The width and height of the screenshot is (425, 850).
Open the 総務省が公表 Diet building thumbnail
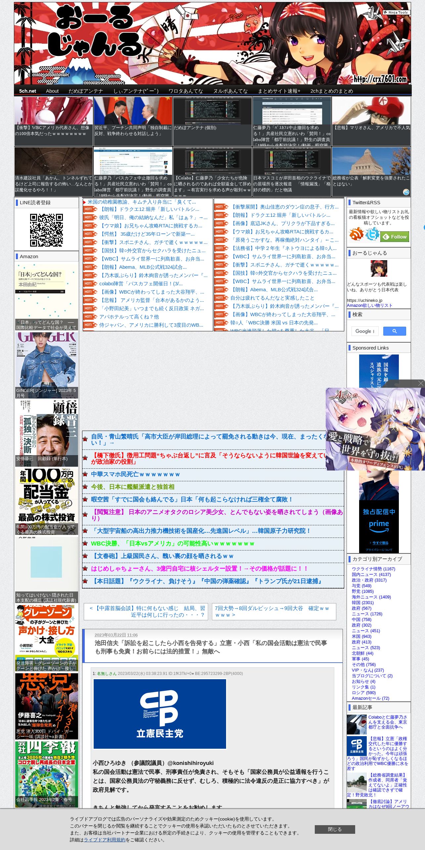(x=371, y=172)
